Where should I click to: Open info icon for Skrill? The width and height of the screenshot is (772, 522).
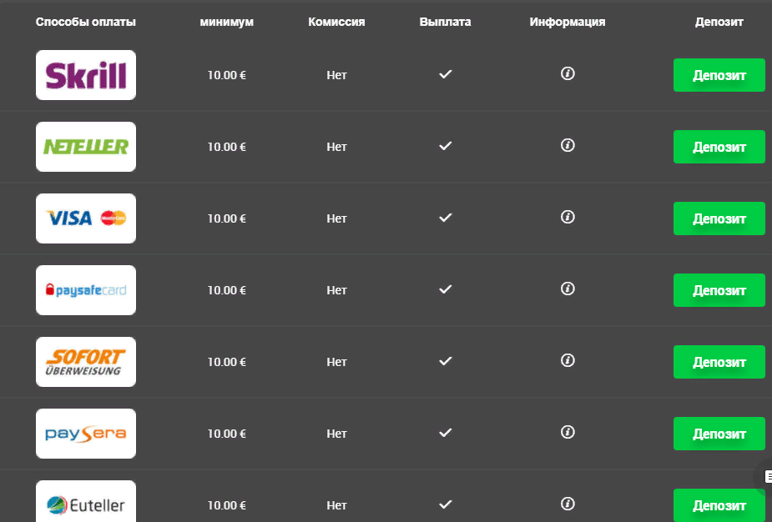pyautogui.click(x=568, y=74)
